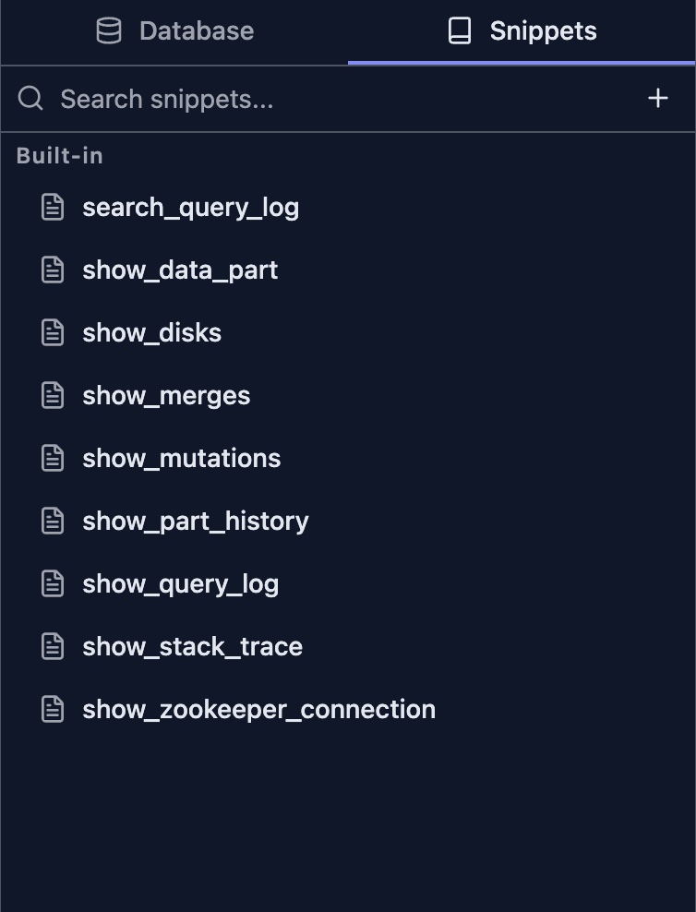This screenshot has height=912, width=696.
Task: Click the file icon beside show_disks
Action: coord(54,332)
